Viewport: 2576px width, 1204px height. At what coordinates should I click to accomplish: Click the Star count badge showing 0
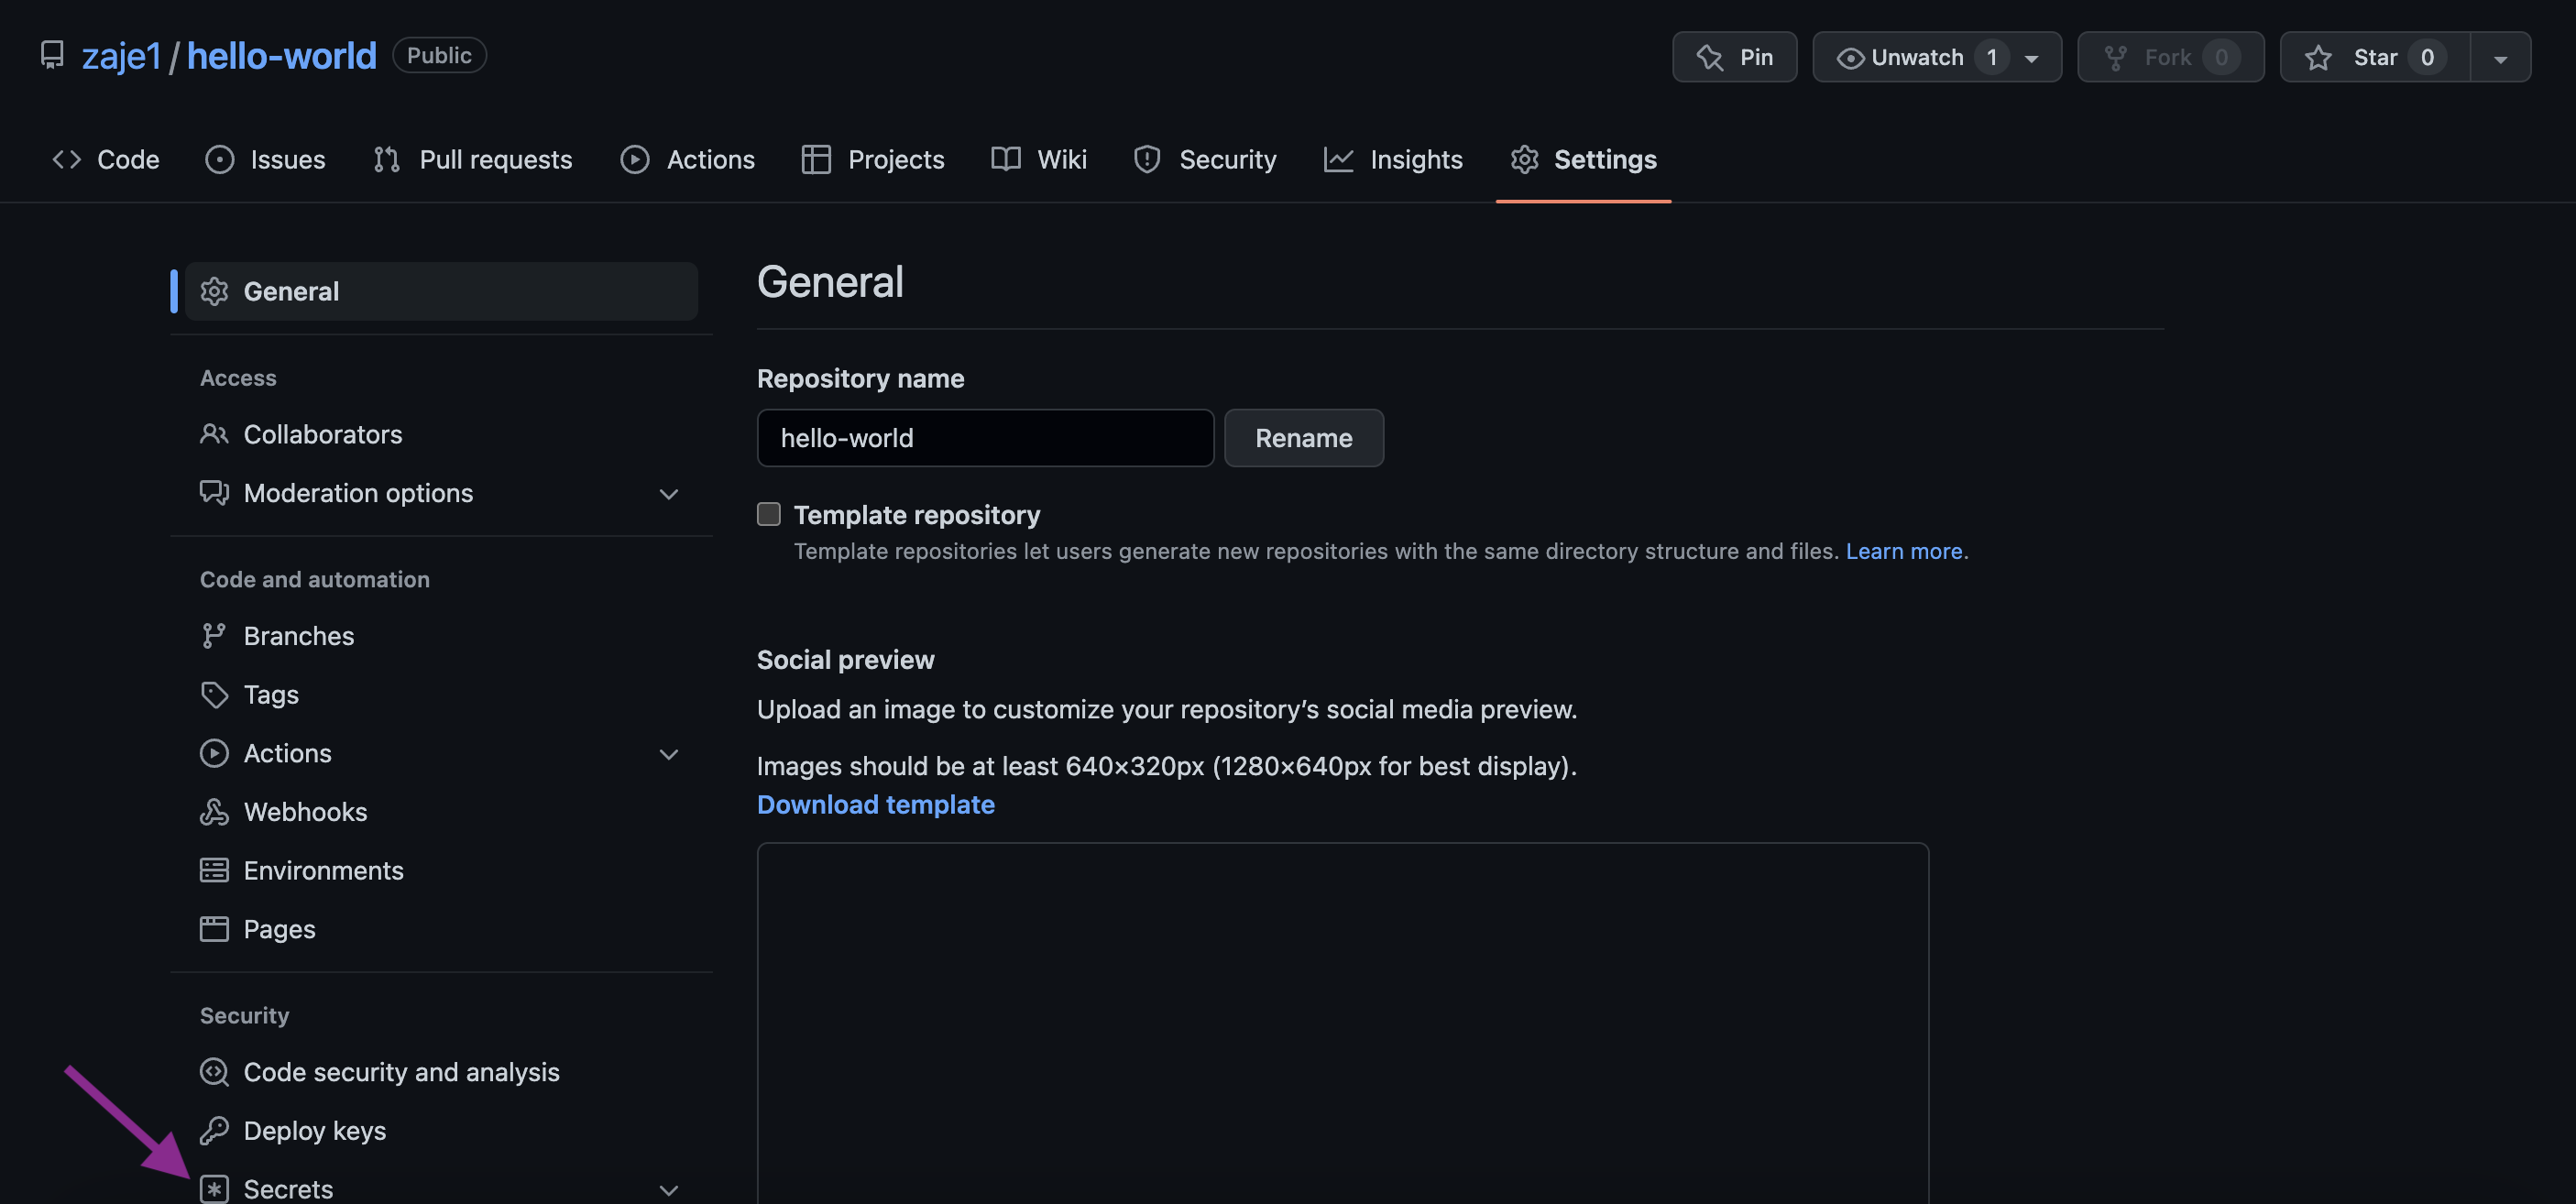click(2427, 57)
